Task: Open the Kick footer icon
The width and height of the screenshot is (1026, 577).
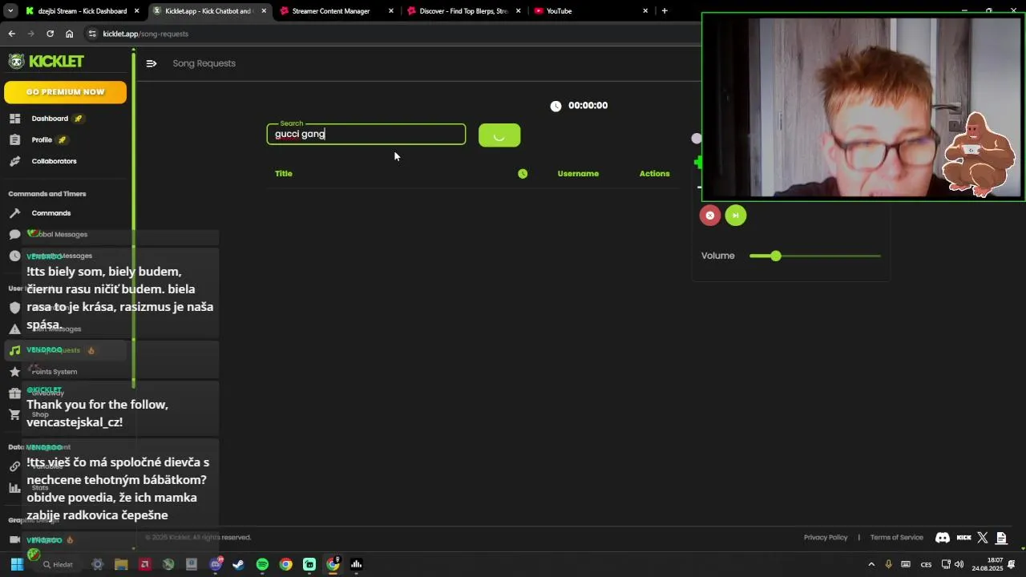Action: (x=963, y=538)
